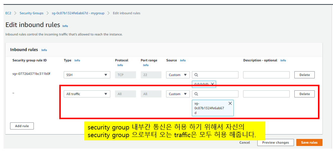Viewport: 333px width, 153px height.
Task: Click search magnifier icon in All traffic row
Action: [196, 94]
